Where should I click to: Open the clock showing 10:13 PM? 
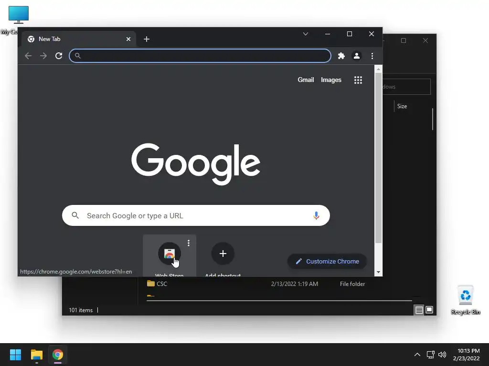pos(466,355)
